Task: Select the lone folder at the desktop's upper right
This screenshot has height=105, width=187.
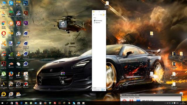Action: tap(152, 34)
